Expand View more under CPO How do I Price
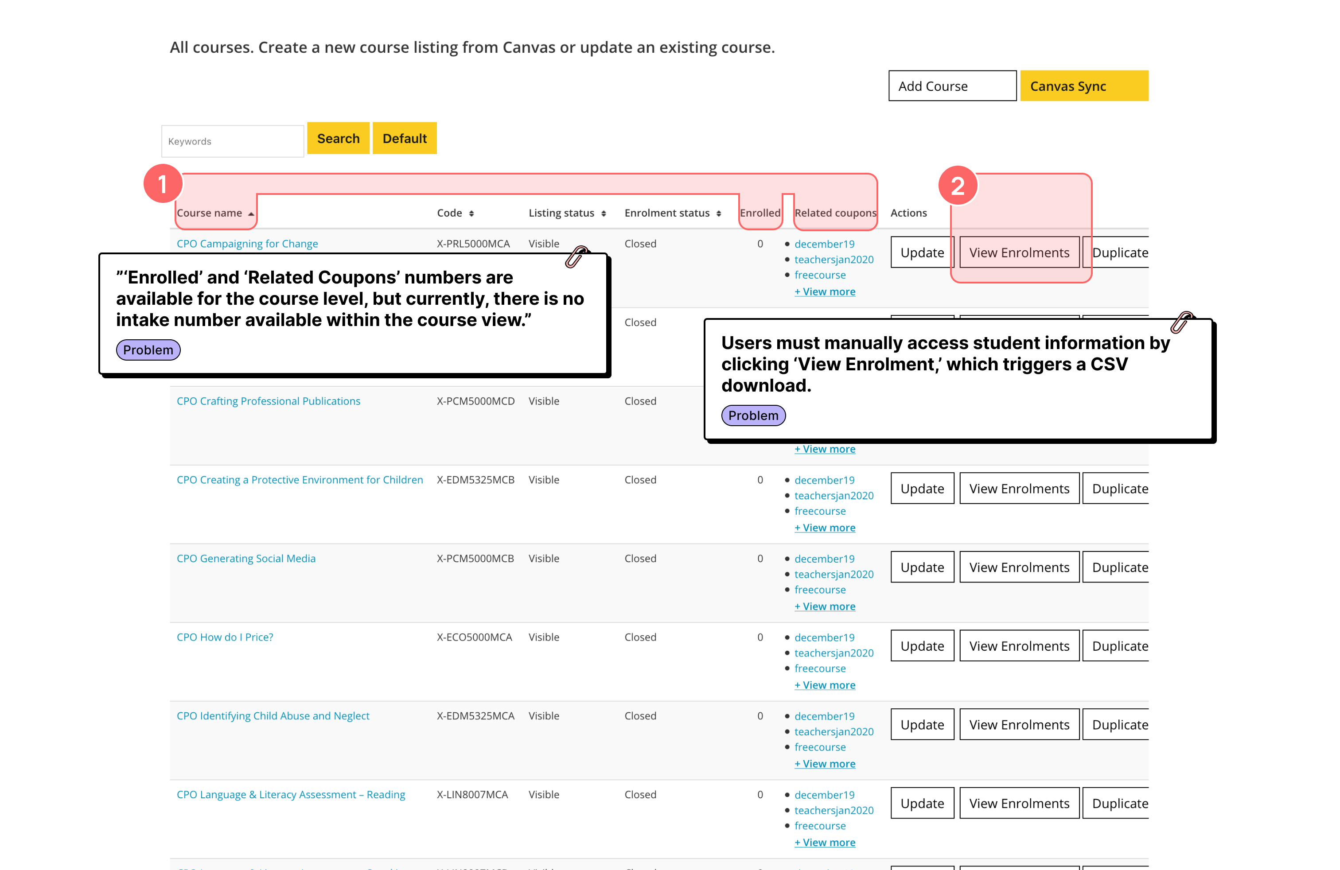Image resolution: width=1340 pixels, height=870 pixels. pyautogui.click(x=824, y=685)
